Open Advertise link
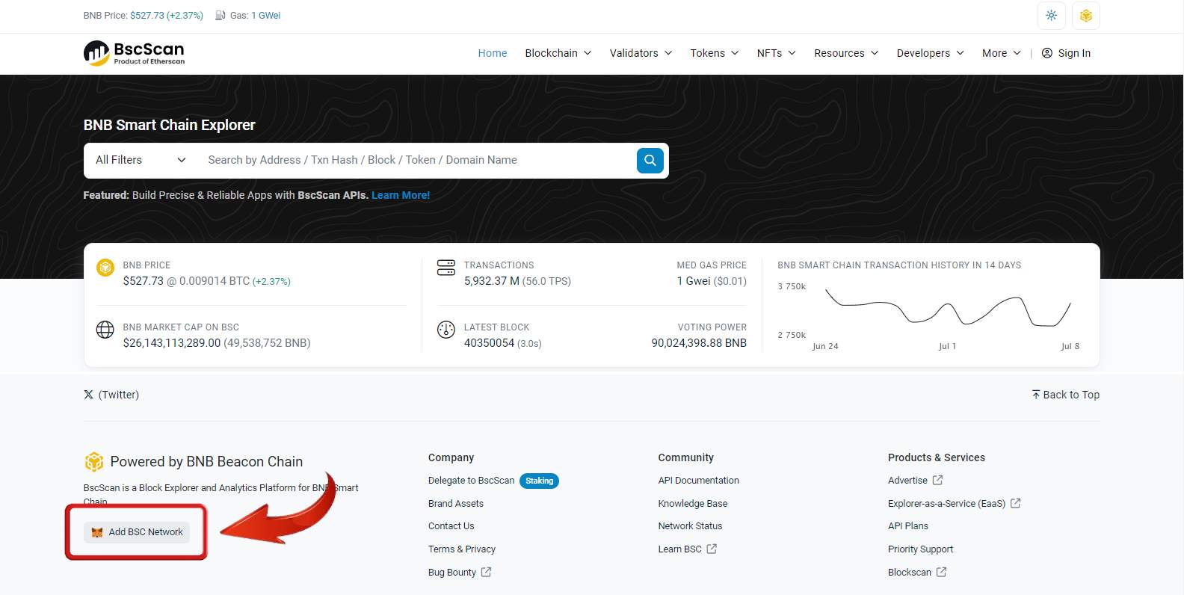 tap(907, 481)
